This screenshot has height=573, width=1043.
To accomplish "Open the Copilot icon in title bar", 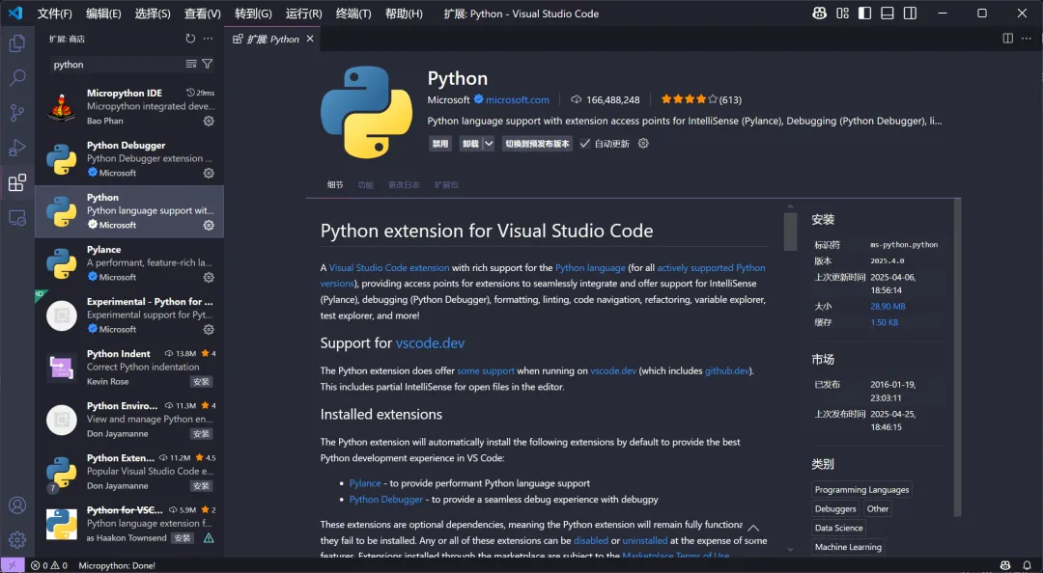I will (x=820, y=14).
